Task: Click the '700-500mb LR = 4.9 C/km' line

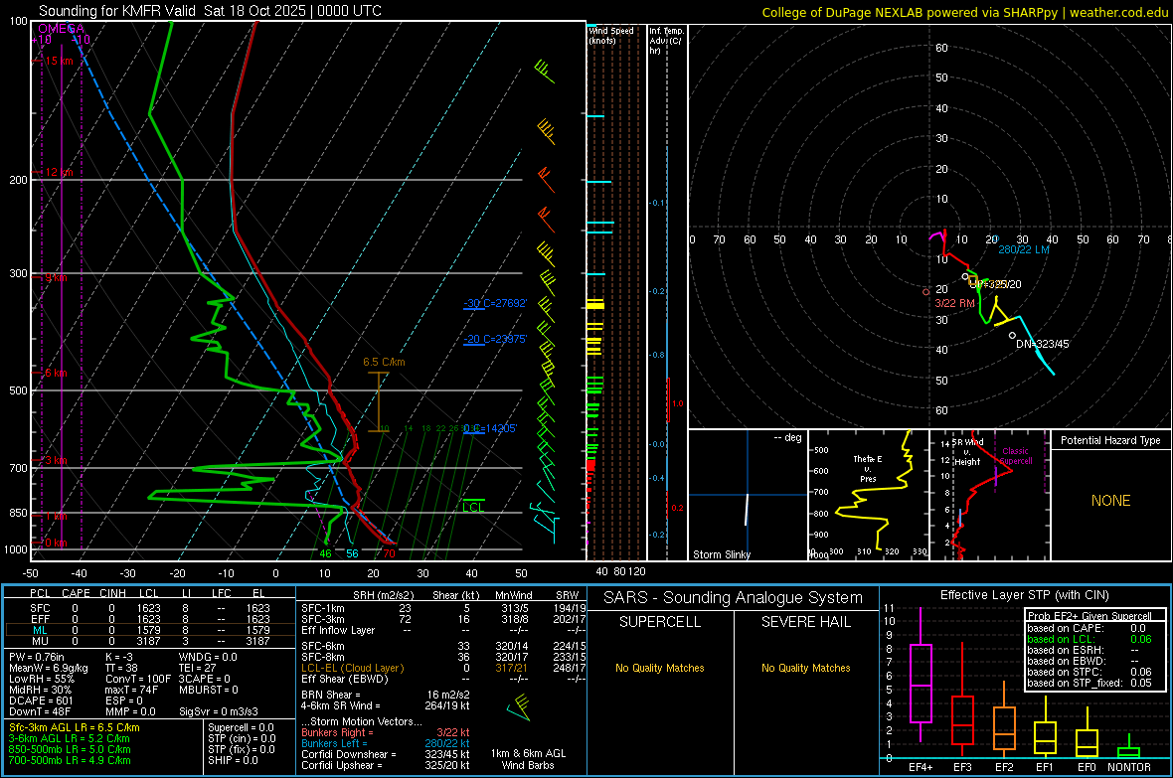Action: [x=70, y=760]
